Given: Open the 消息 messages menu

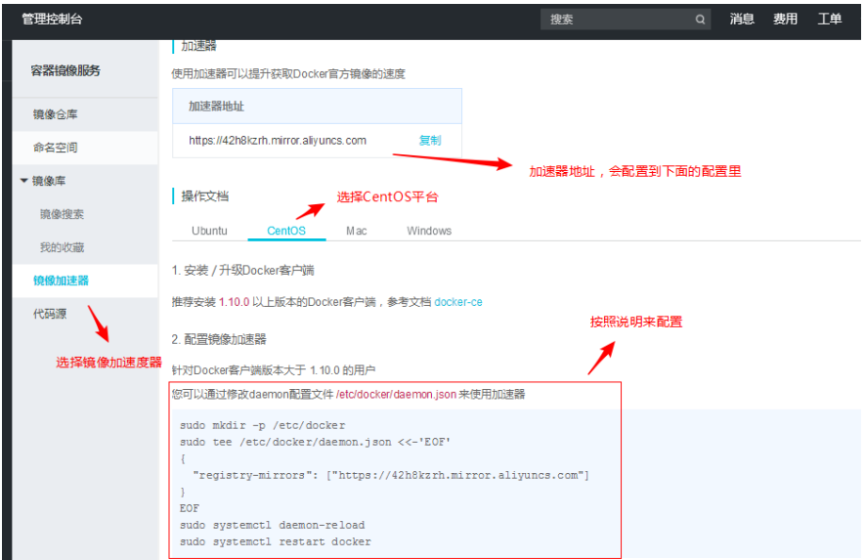Looking at the screenshot, I should pos(742,20).
